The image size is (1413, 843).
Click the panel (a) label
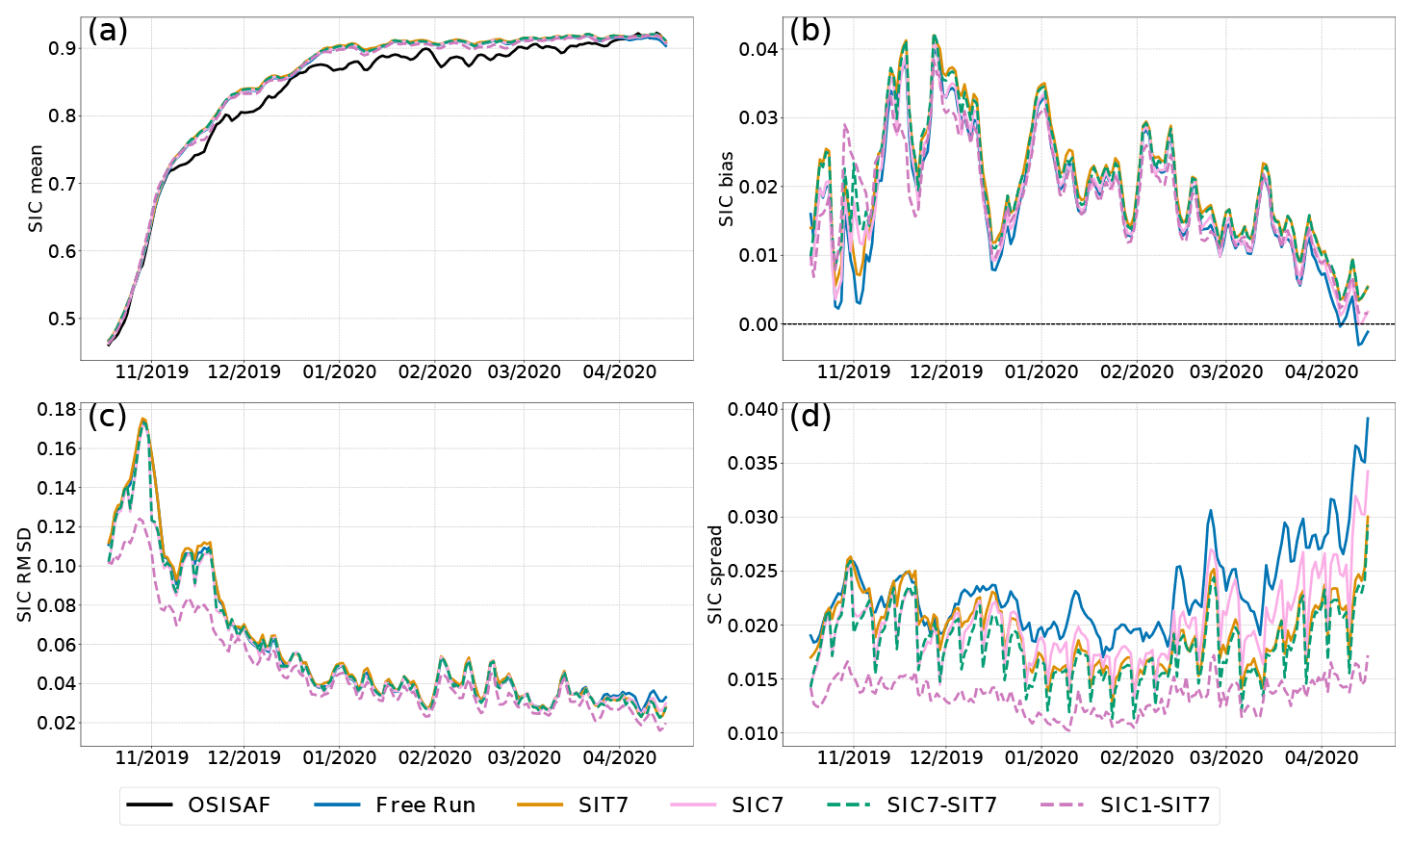pyautogui.click(x=108, y=31)
